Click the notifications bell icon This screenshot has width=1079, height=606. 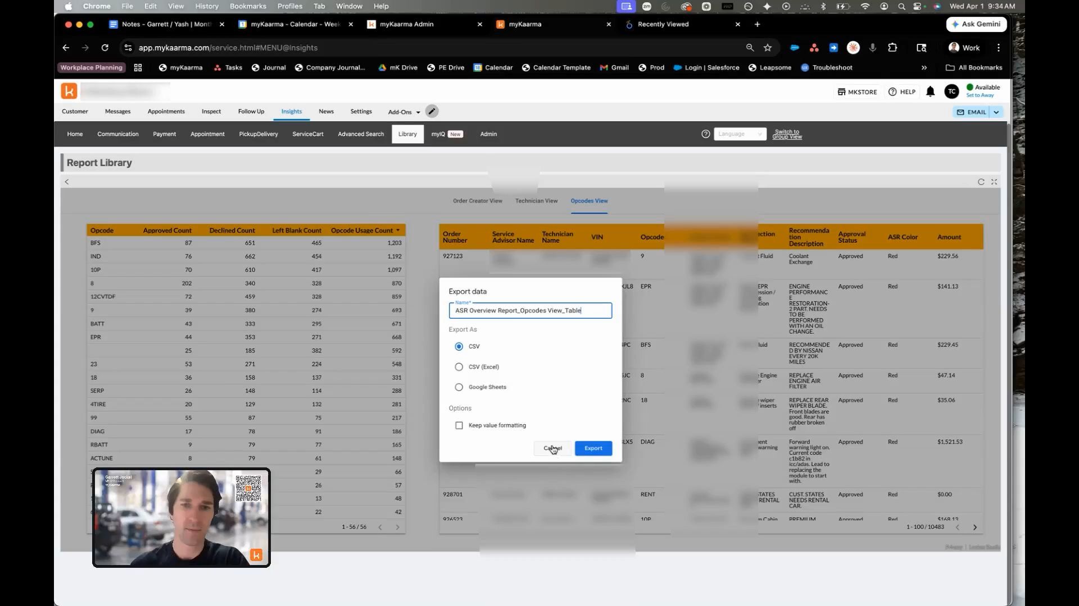(x=930, y=91)
